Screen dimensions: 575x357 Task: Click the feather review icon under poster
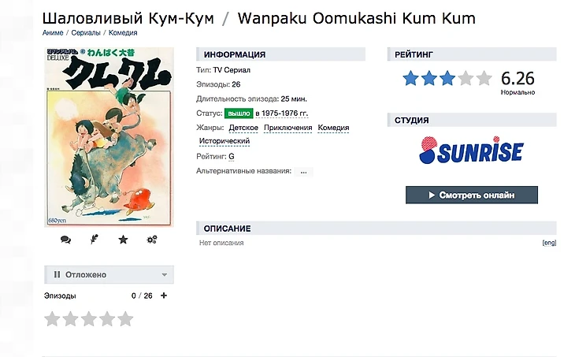(95, 240)
